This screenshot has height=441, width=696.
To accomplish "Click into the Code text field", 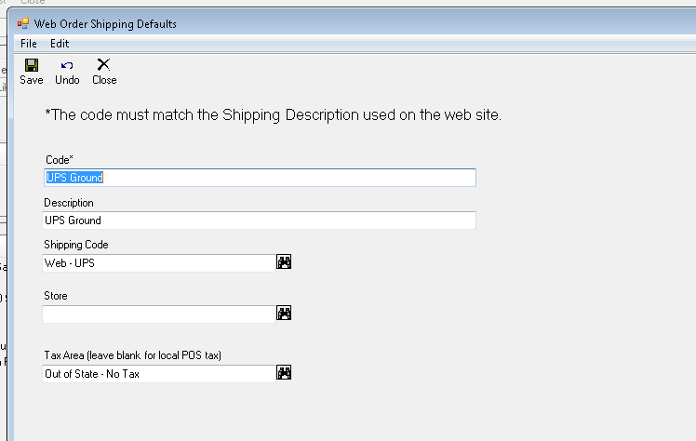I will (x=261, y=178).
